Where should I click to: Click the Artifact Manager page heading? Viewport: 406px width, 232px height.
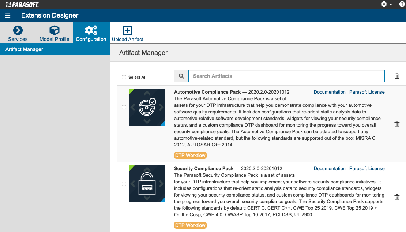(x=143, y=53)
